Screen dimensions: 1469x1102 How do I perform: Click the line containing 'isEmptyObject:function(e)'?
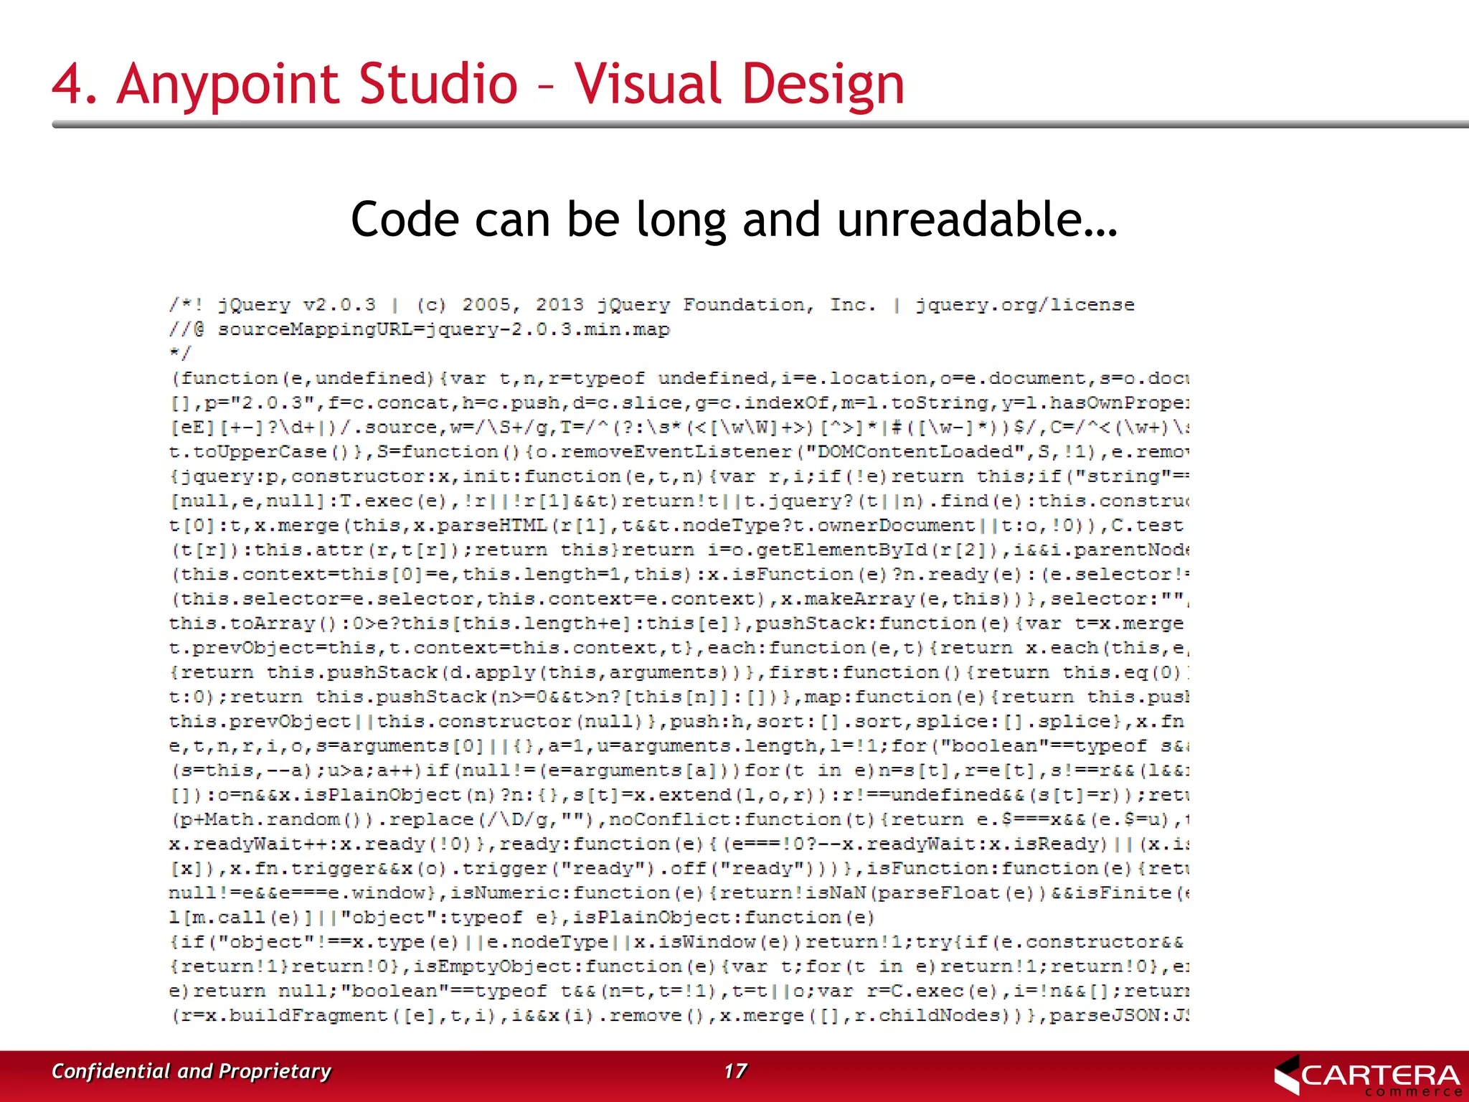click(x=679, y=966)
